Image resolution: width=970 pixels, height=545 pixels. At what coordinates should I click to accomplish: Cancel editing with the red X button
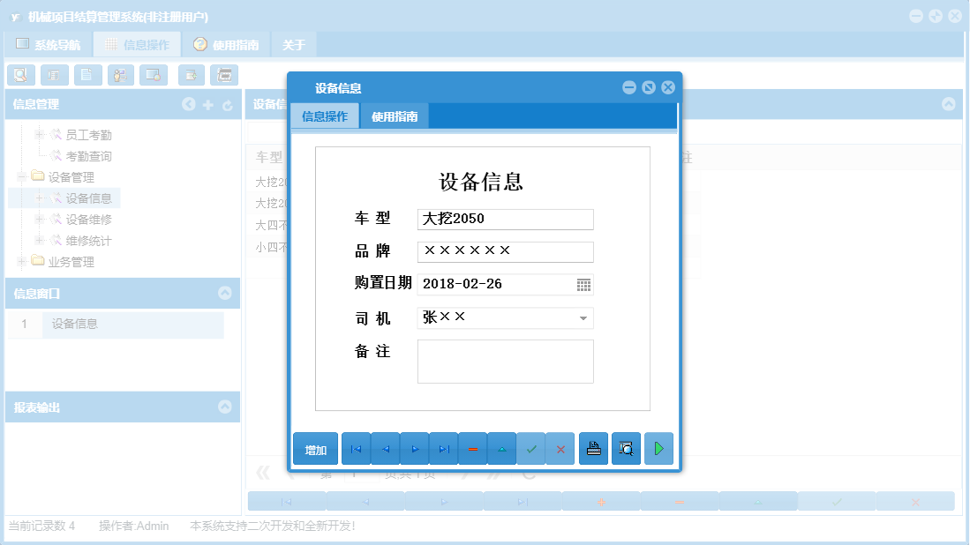point(560,448)
